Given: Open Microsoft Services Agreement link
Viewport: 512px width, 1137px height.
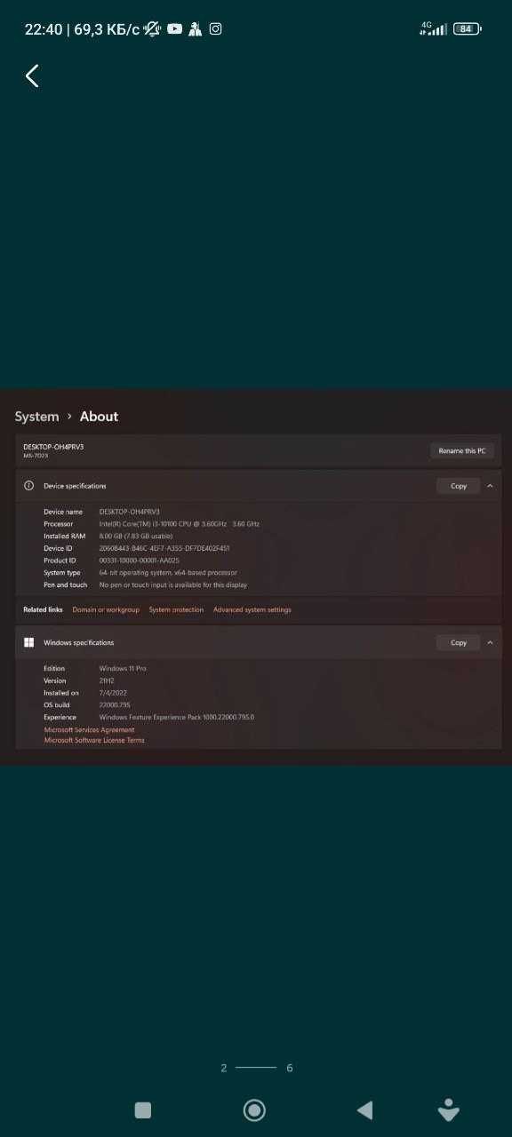Looking at the screenshot, I should click(90, 730).
